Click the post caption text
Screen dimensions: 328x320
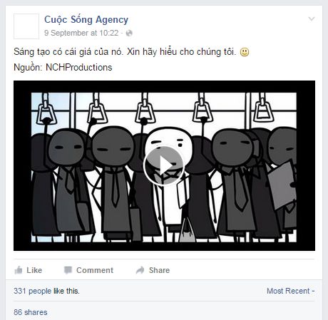click(125, 52)
